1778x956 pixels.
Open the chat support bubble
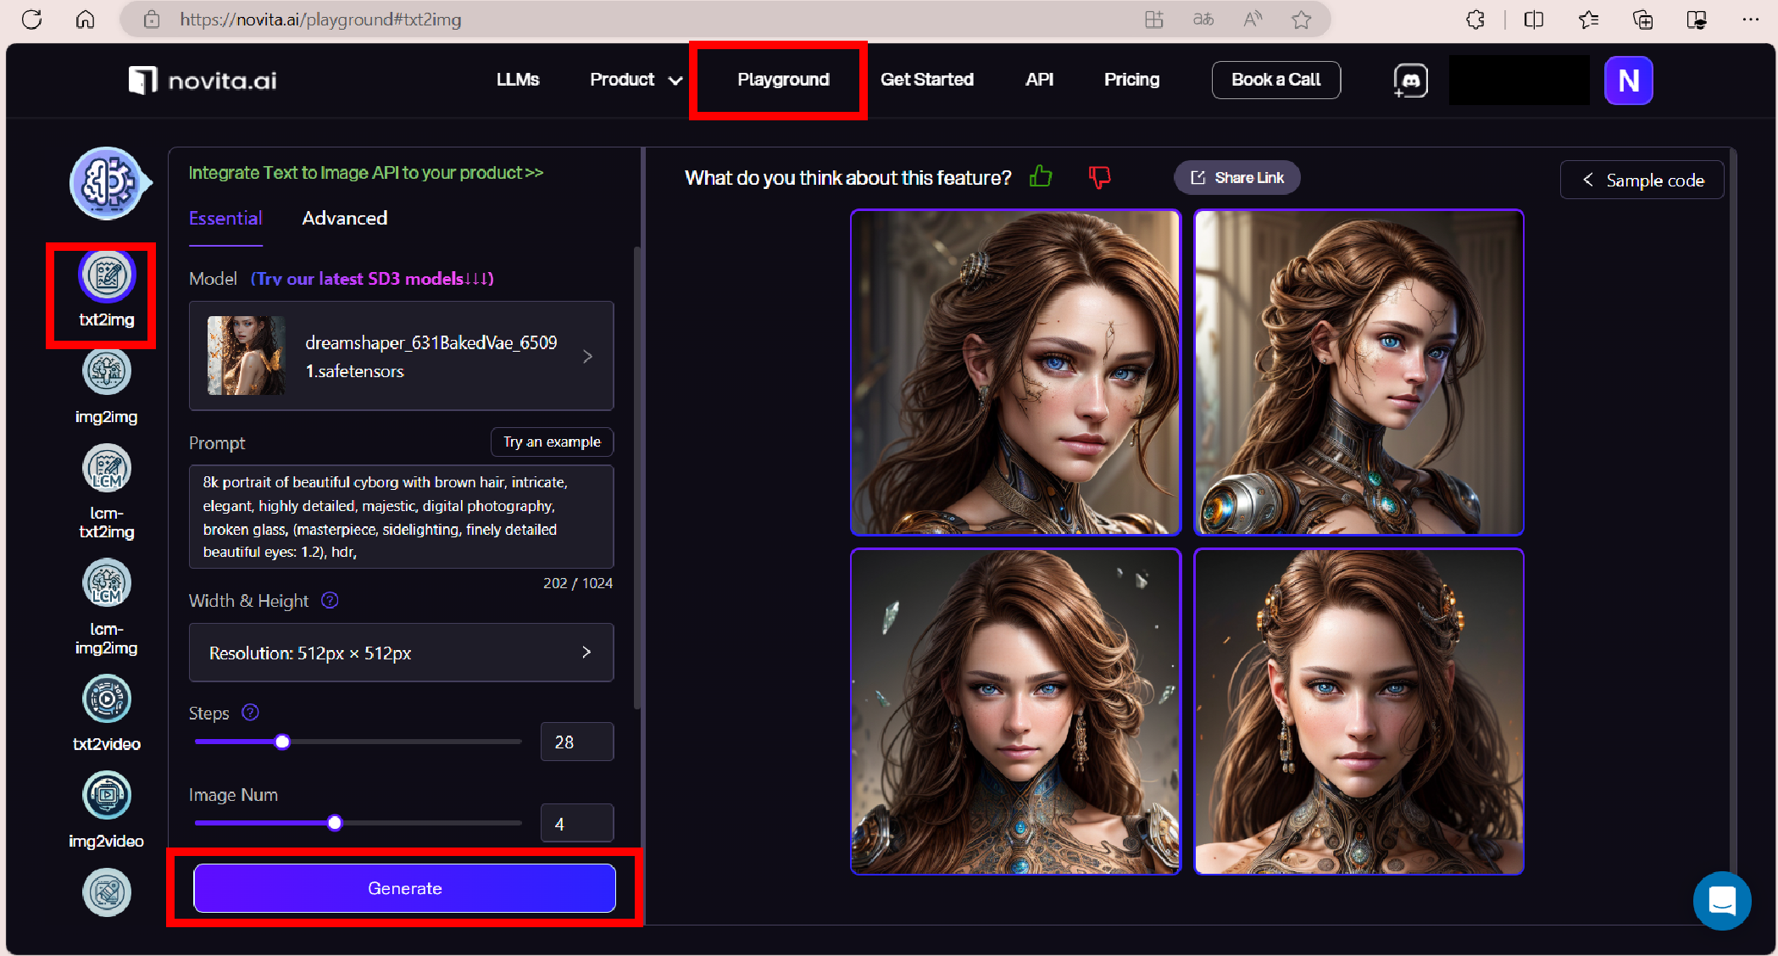pos(1721,901)
